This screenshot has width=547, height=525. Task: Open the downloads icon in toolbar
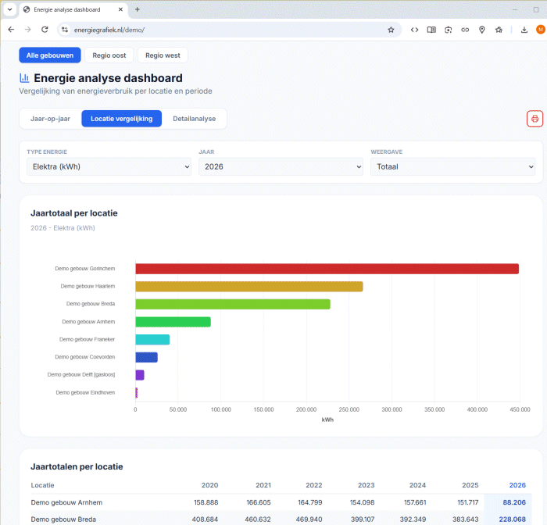(524, 30)
